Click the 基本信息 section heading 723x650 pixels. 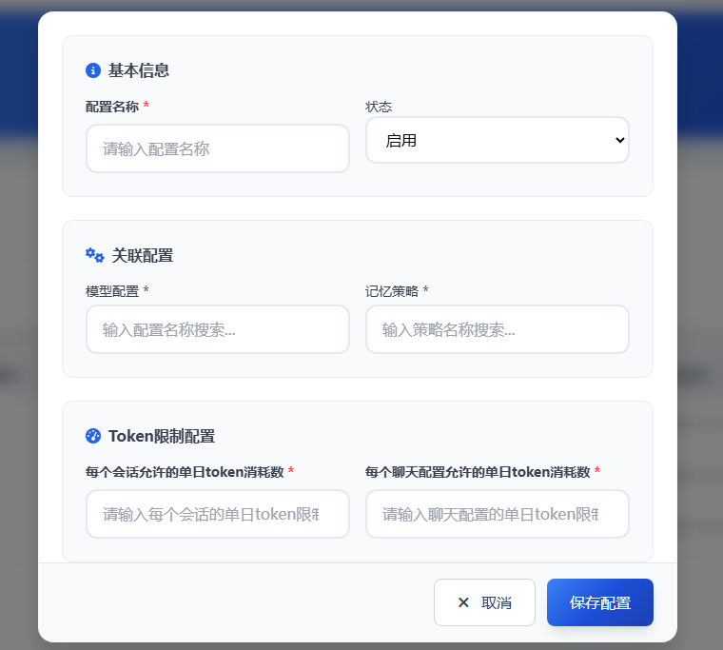[139, 70]
